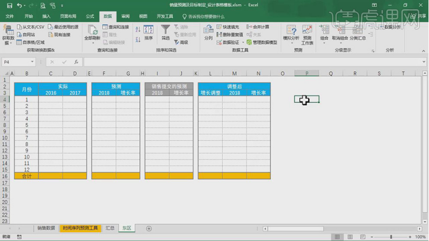Click the 增长调整 header cell

210,93
